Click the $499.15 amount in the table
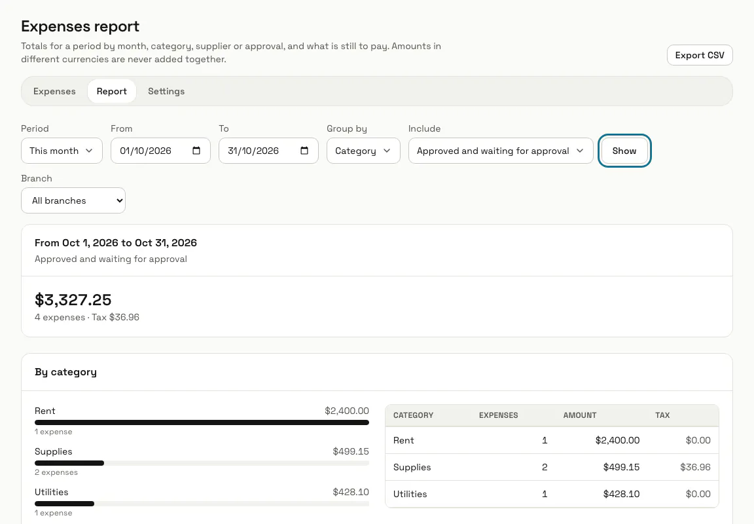This screenshot has height=524, width=754. [x=621, y=467]
